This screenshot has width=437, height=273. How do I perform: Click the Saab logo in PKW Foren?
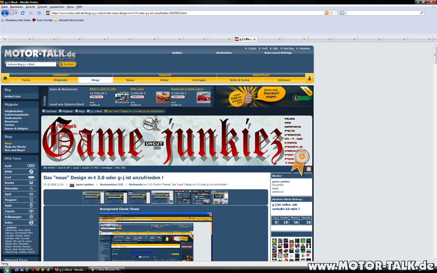tap(31, 206)
